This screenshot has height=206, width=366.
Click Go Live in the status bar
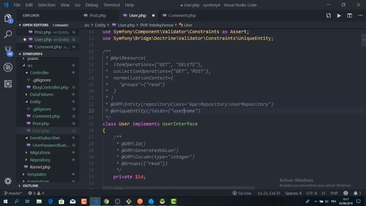tap(242, 193)
